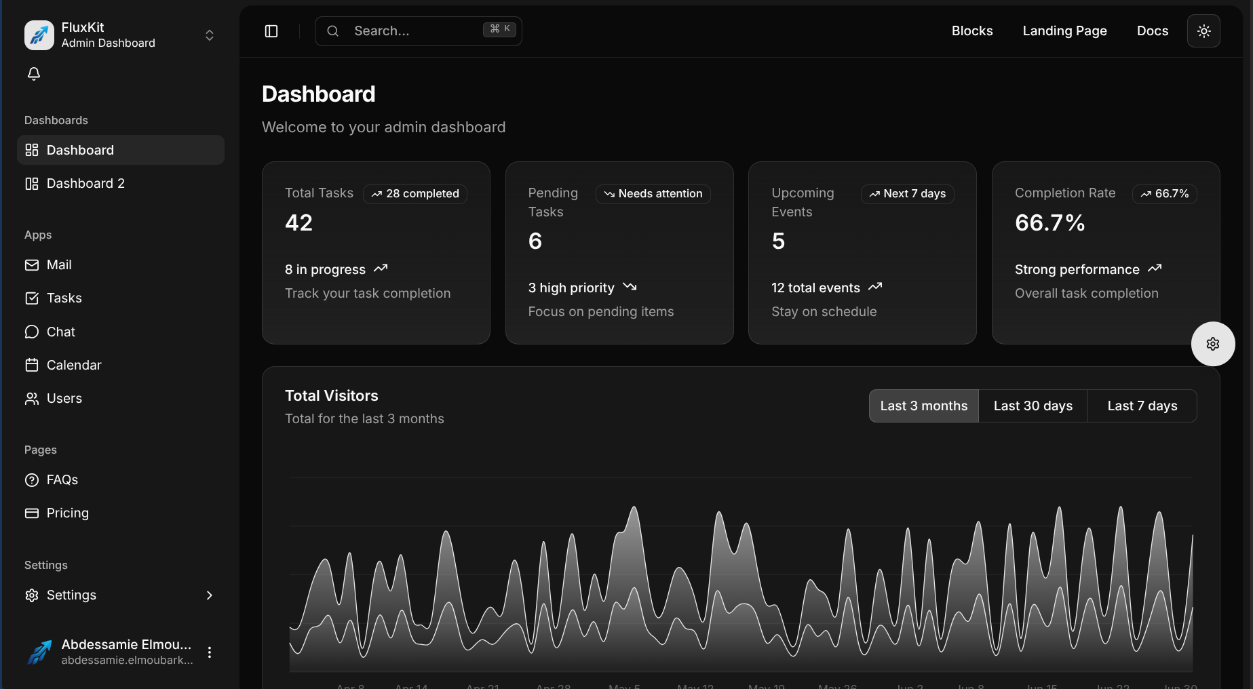This screenshot has height=689, width=1253.
Task: Open the Pricing page
Action: [x=67, y=513]
